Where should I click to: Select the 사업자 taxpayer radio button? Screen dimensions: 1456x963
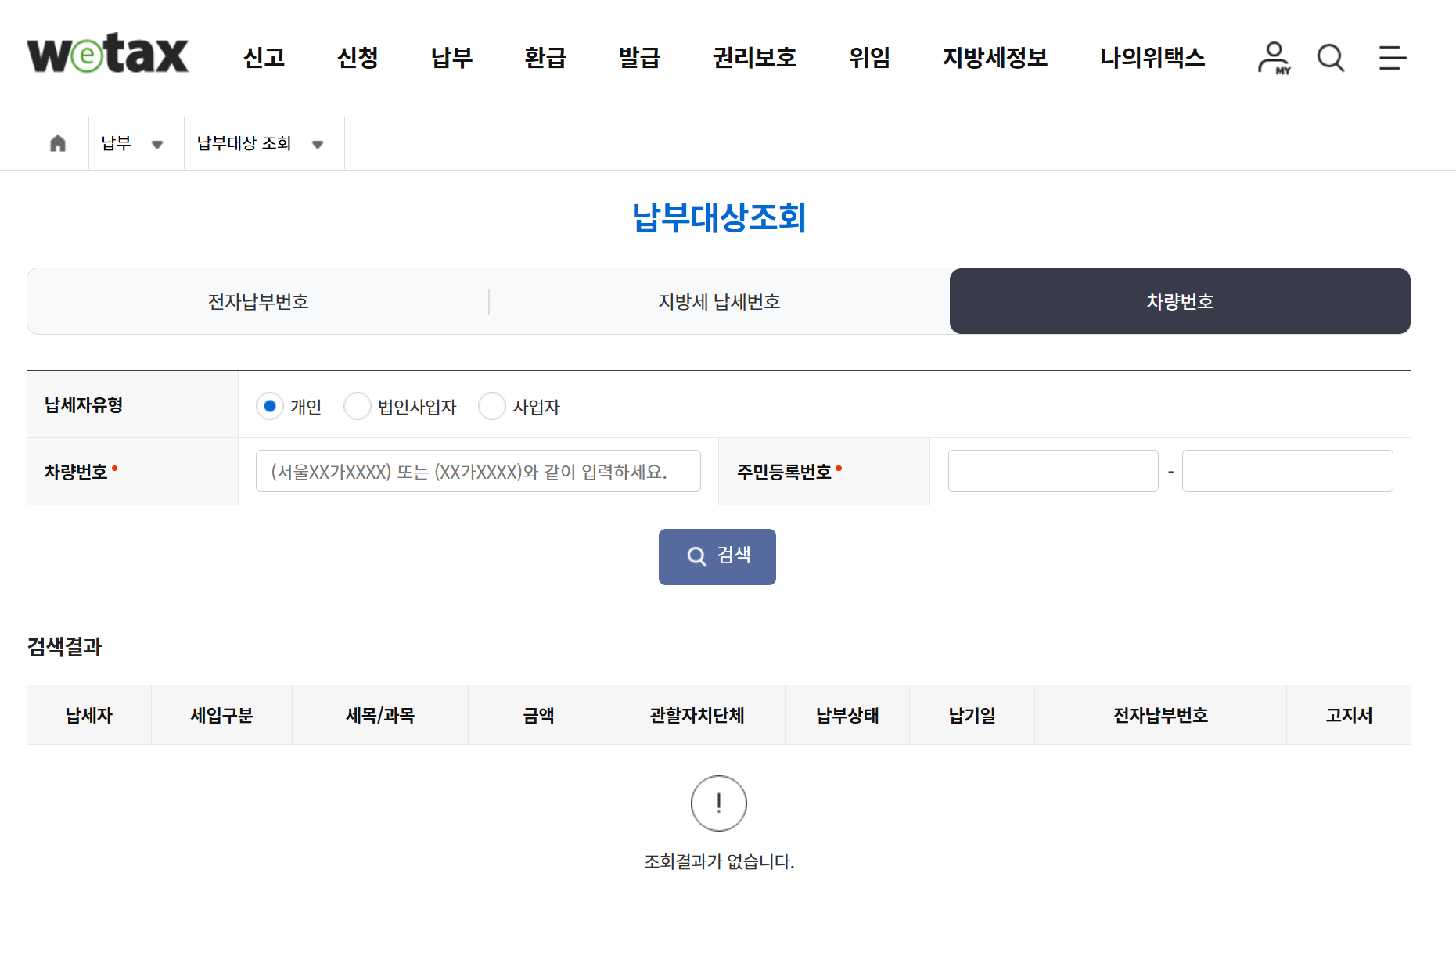tap(492, 406)
